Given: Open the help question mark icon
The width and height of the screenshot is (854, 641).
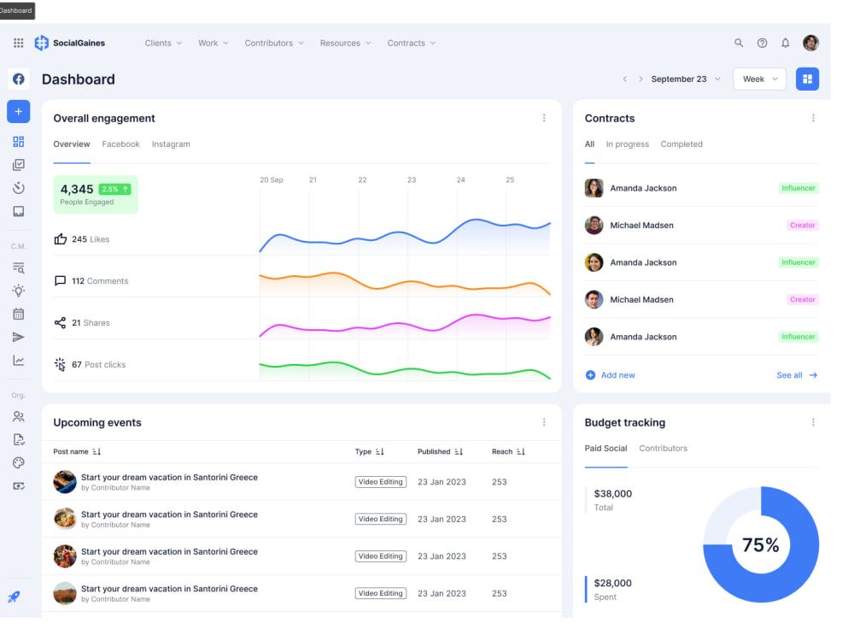Looking at the screenshot, I should click(762, 43).
